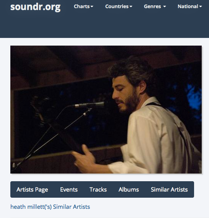Image resolution: width=209 pixels, height=218 pixels.
Task: Click the empty dark header area below the menus
Action: tap(104, 26)
